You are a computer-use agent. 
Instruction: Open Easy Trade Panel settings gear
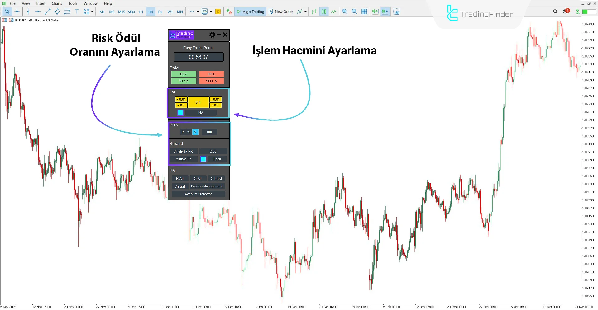(212, 35)
